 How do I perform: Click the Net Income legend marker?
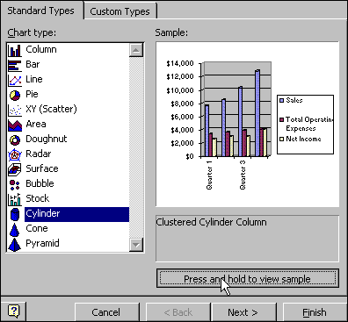point(282,140)
